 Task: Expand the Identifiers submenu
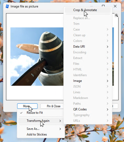tap(88, 75)
